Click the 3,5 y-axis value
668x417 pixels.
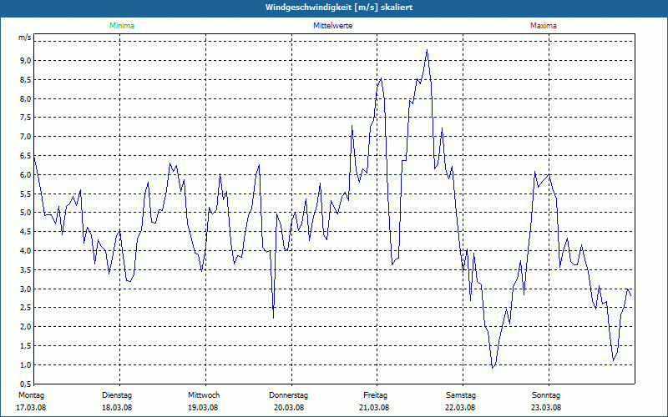tap(26, 269)
